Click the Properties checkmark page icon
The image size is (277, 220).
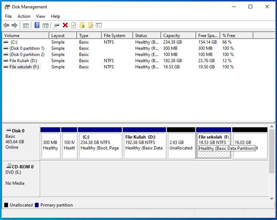point(74,25)
